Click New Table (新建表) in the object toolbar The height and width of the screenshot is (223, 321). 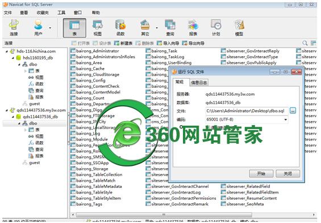pos(123,43)
